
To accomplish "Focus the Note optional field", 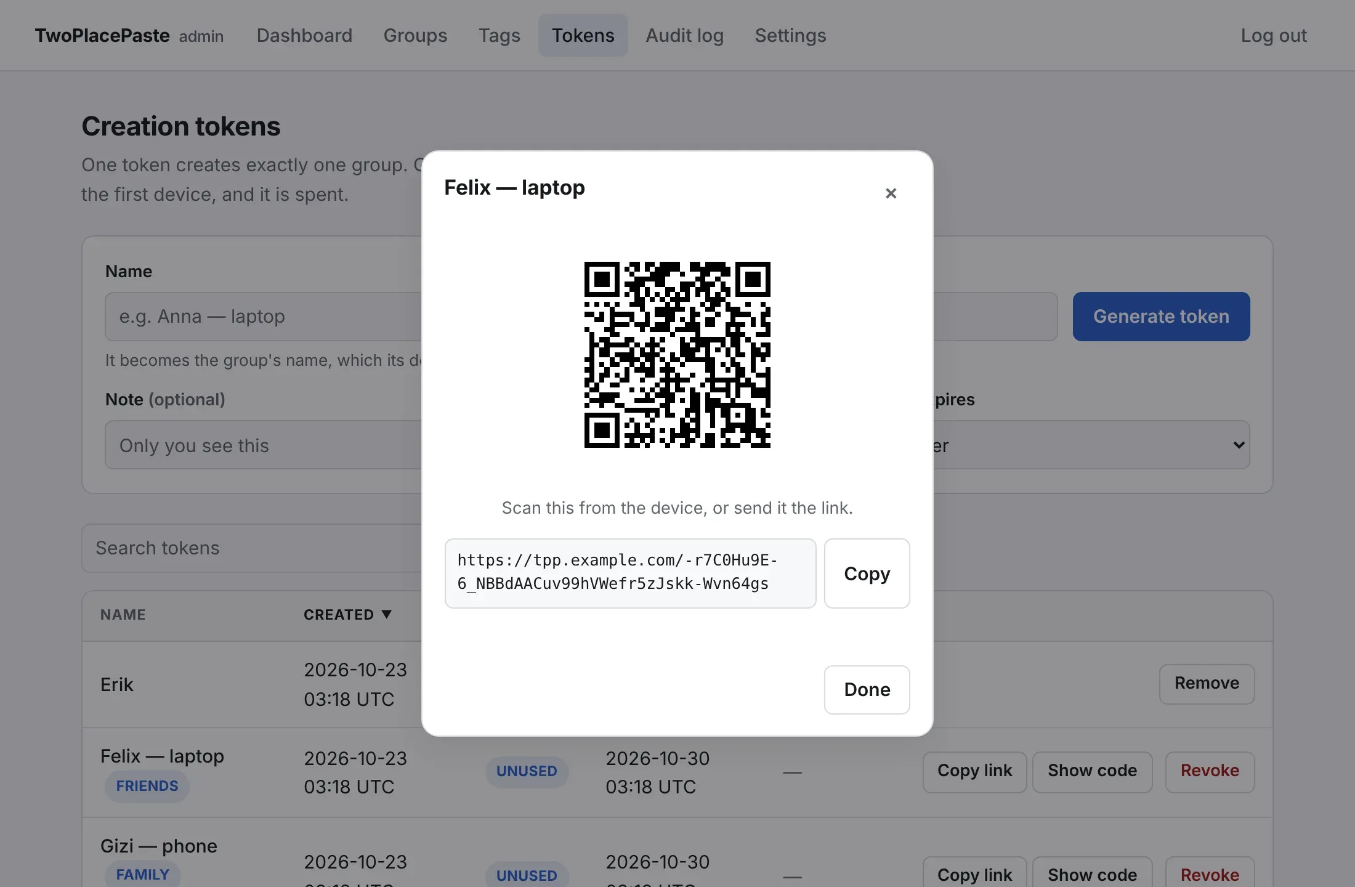I will (x=265, y=445).
